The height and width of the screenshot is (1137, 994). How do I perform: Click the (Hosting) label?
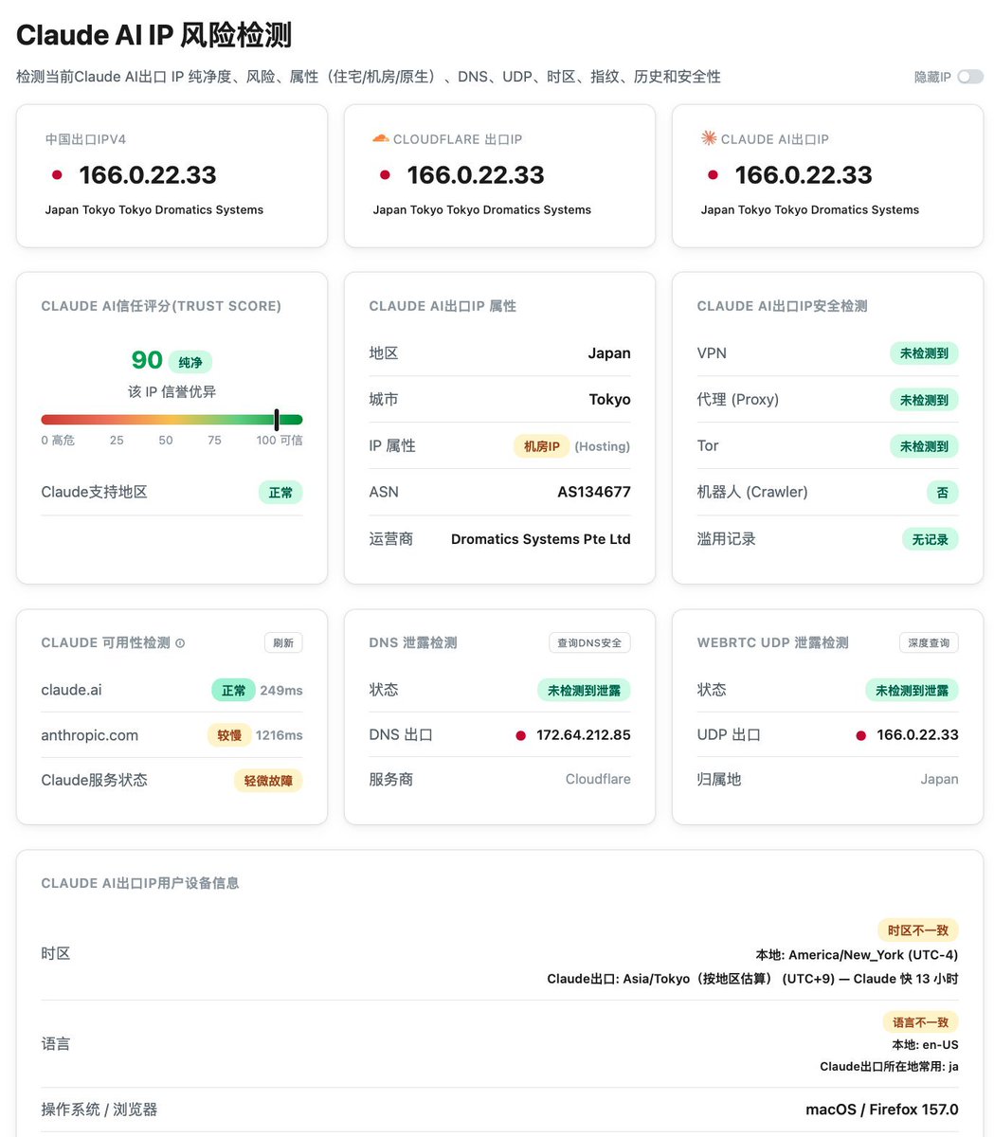[603, 446]
